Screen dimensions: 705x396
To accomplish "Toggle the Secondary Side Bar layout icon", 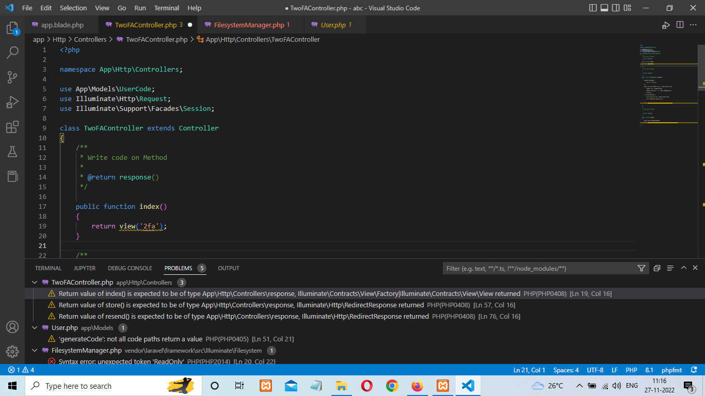I will point(616,8).
